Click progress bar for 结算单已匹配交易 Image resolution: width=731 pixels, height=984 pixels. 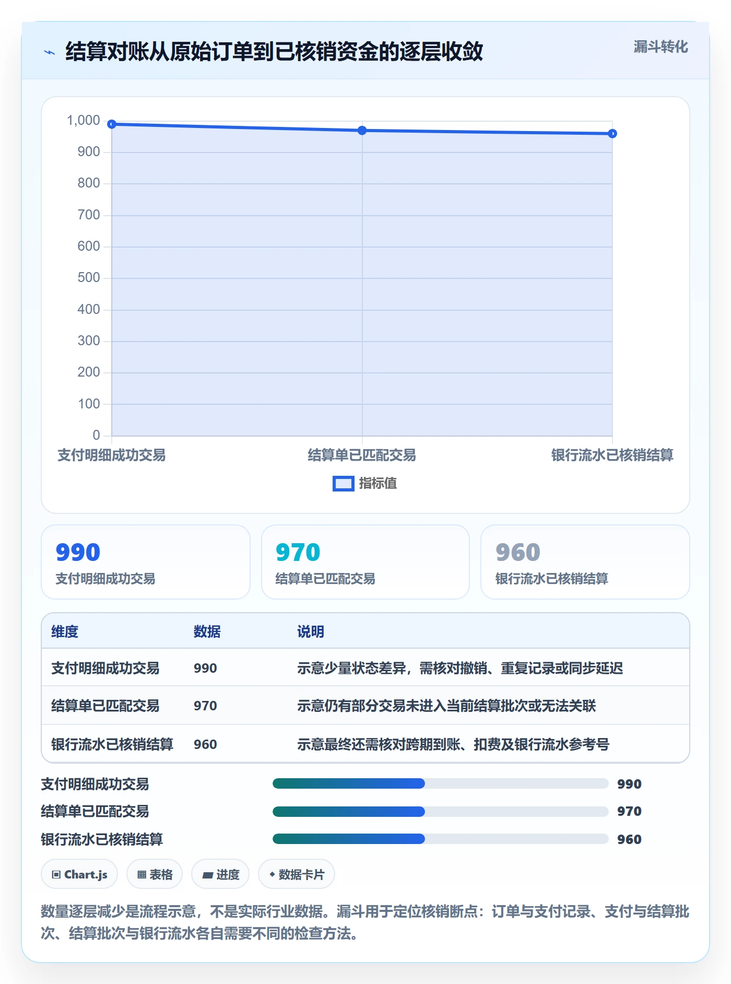click(441, 812)
